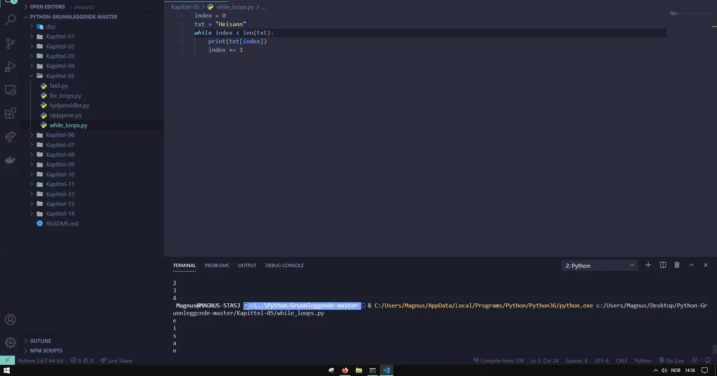Click the new terminal plus icon
Image resolution: width=717 pixels, height=376 pixels.
[648, 265]
